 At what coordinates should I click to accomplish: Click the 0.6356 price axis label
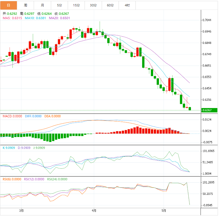(x=207, y=100)
